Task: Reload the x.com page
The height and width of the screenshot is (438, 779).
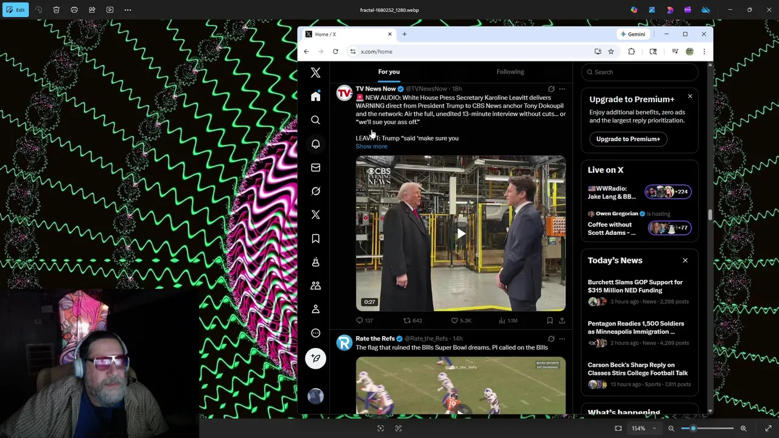Action: pos(335,52)
